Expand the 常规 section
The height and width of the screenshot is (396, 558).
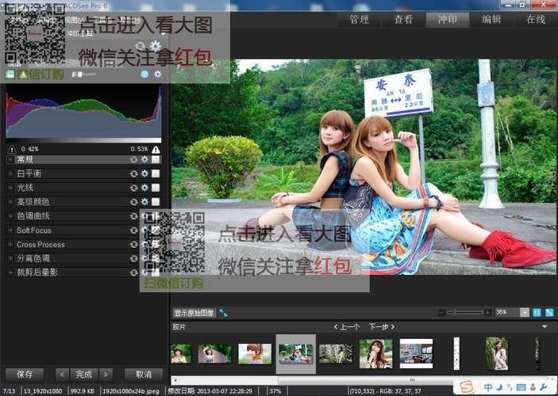pos(10,160)
